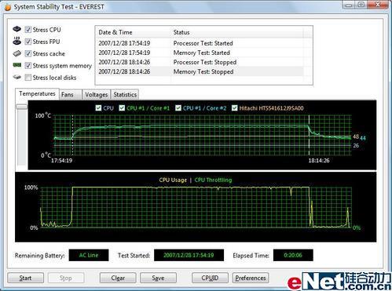Open the Preferences dialog

pos(251,278)
